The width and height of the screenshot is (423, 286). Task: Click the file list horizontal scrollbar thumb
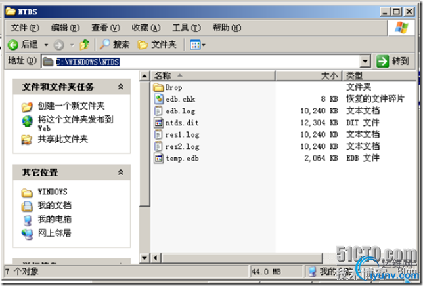(x=242, y=258)
